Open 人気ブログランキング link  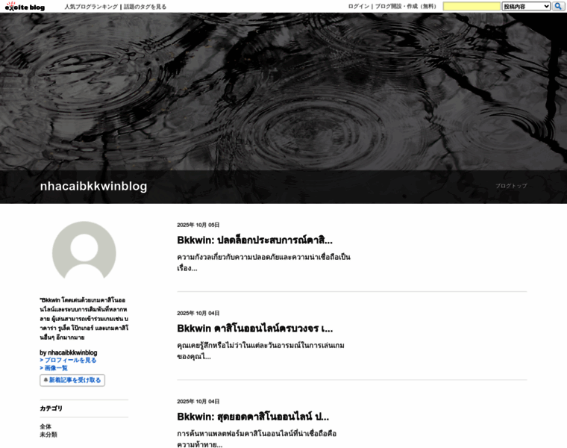coord(91,7)
